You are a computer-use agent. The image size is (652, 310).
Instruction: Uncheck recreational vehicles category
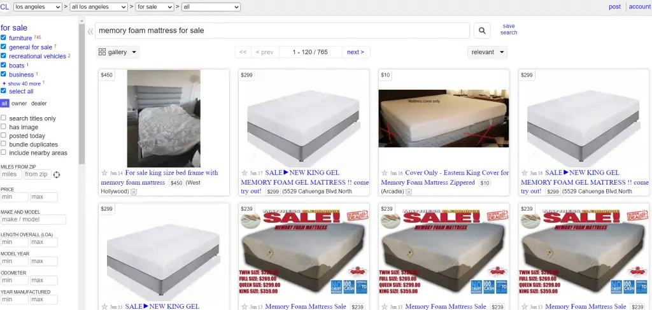click(3, 55)
